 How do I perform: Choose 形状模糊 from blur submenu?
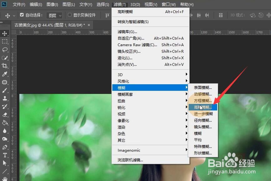203,153
